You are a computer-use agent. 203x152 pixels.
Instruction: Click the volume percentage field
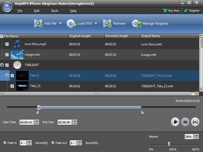coord(189,137)
